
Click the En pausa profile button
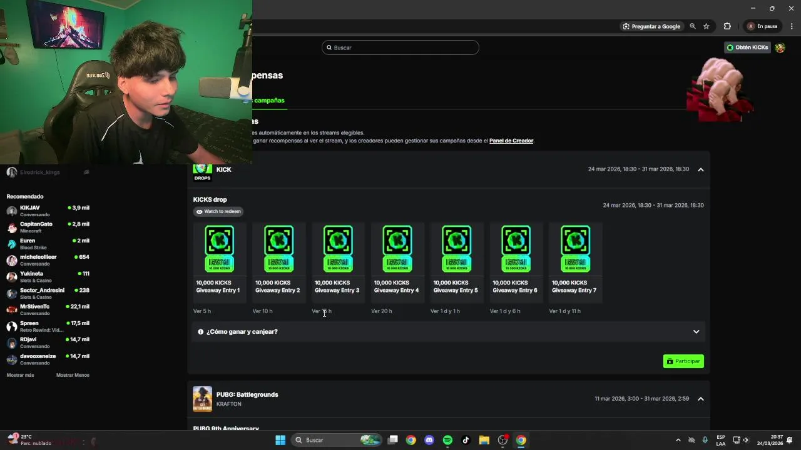762,26
